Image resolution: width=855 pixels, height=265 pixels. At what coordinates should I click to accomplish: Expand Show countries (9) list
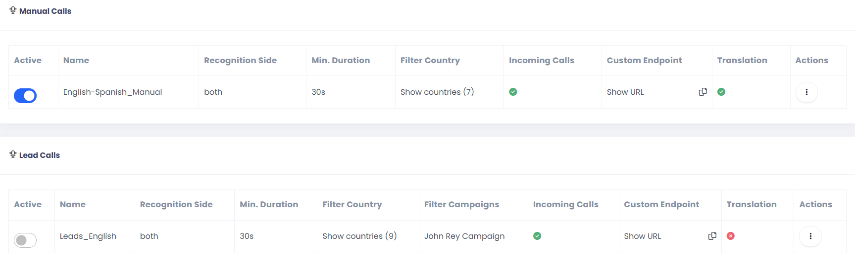[x=359, y=236]
